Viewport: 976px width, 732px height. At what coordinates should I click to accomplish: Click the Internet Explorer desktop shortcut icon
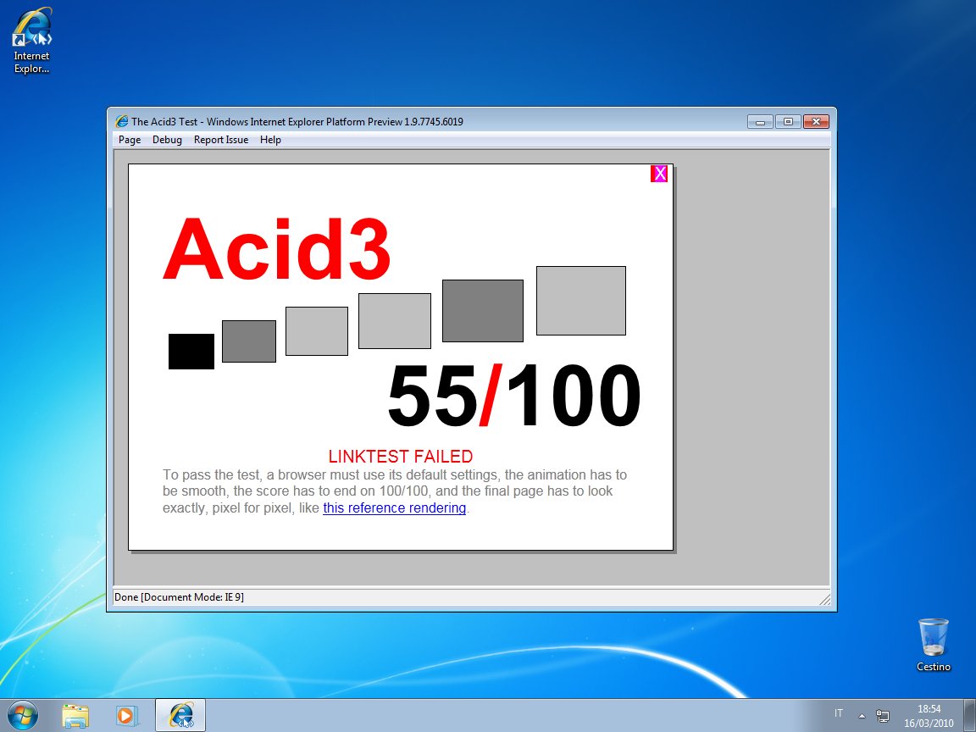[31, 41]
